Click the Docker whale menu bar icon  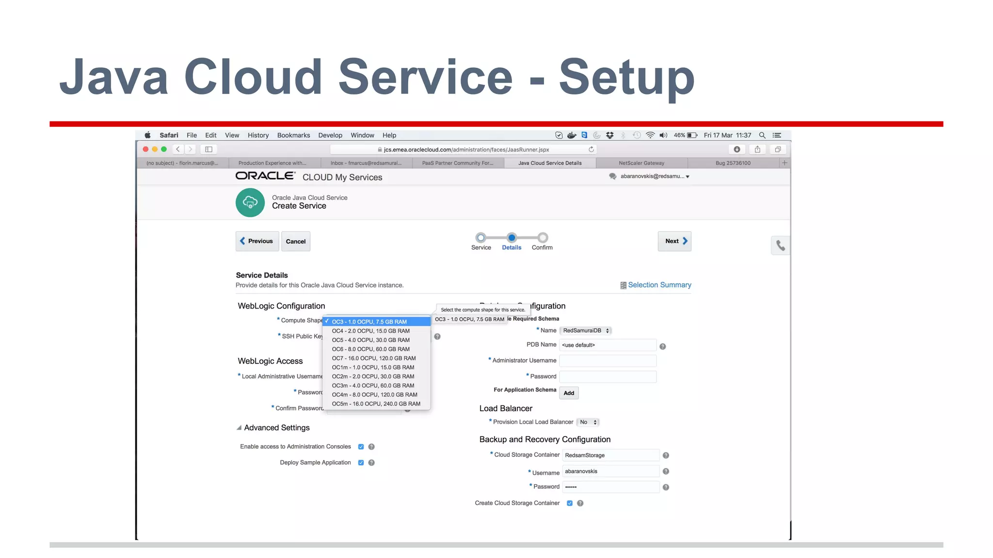[572, 135]
